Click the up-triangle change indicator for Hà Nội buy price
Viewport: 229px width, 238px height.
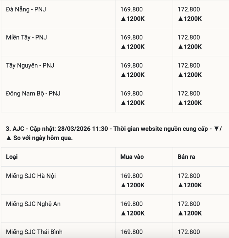(123, 185)
